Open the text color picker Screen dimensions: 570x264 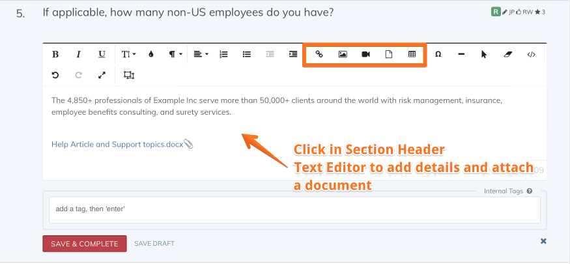(x=151, y=55)
